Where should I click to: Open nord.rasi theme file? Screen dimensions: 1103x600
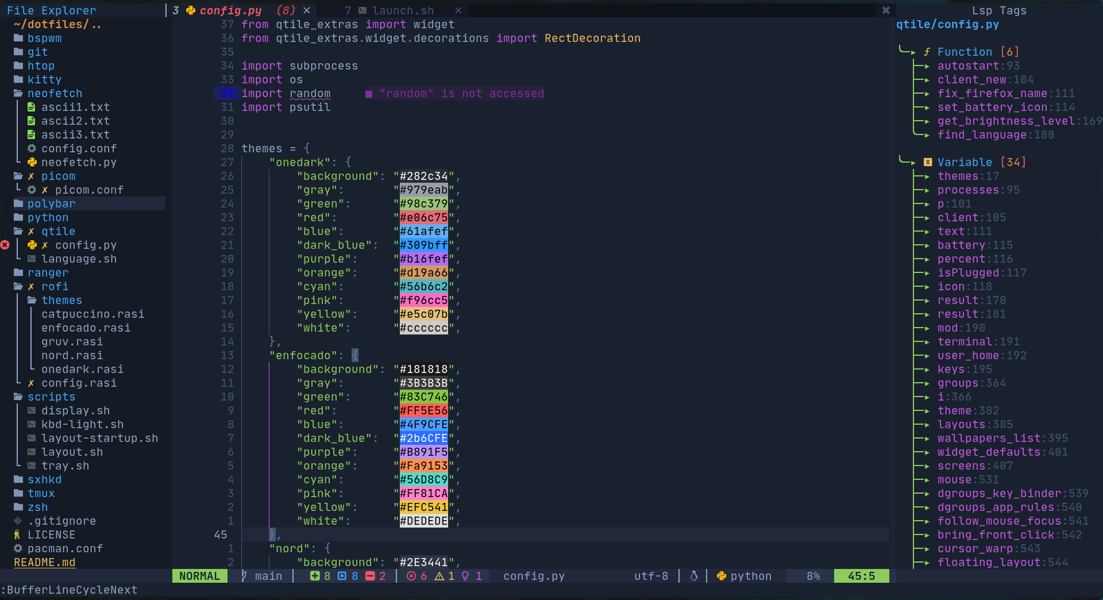pyautogui.click(x=72, y=355)
